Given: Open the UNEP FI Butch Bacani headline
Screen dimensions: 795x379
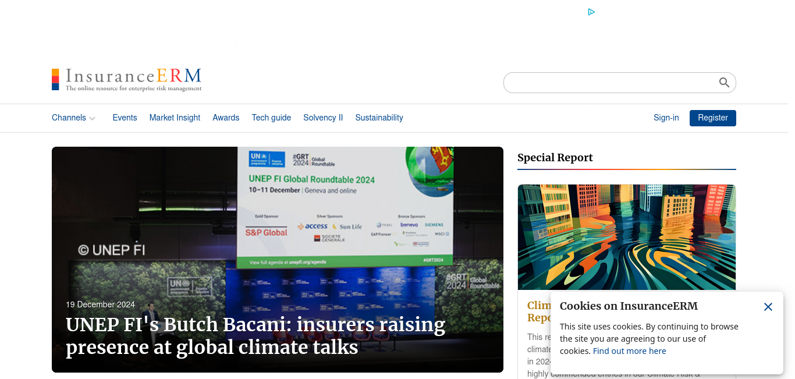Looking at the screenshot, I should pos(255,336).
